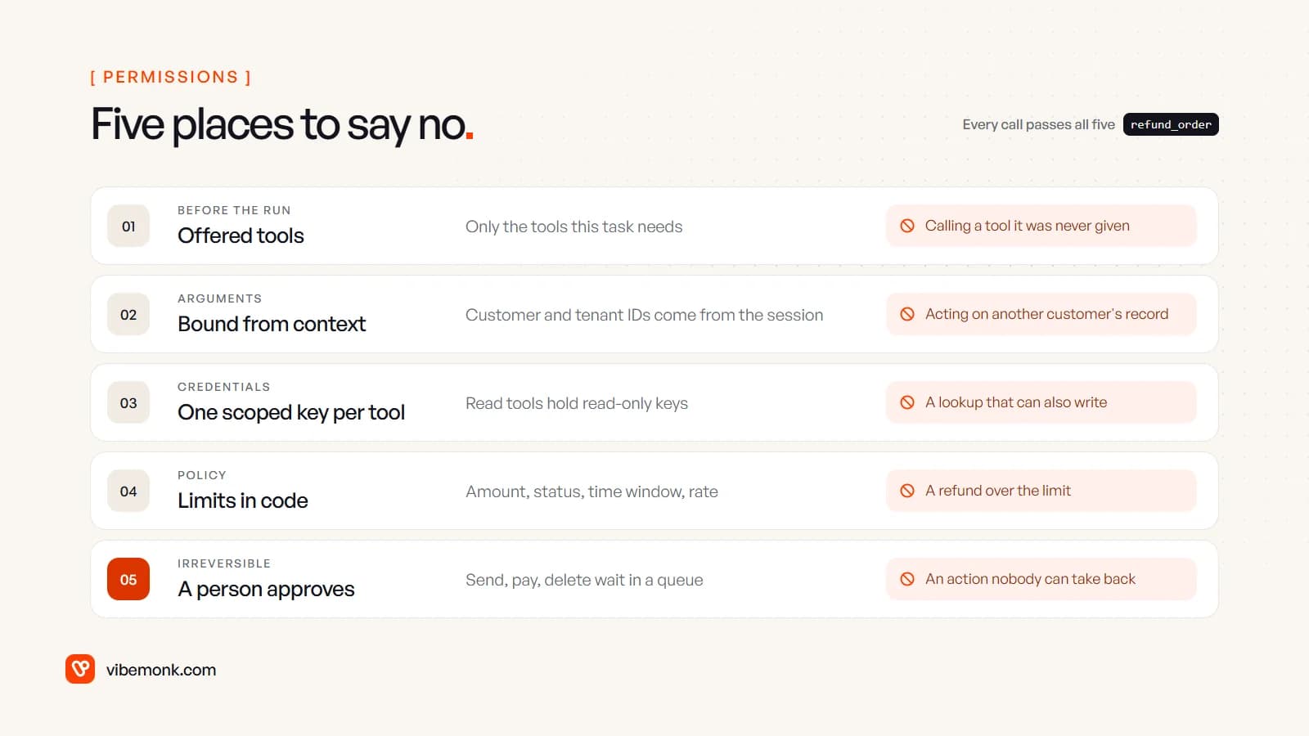
Task: Select the 03 step number badge
Action: (128, 402)
